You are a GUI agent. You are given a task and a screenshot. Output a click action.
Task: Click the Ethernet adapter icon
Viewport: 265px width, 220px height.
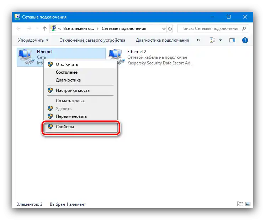[26, 57]
